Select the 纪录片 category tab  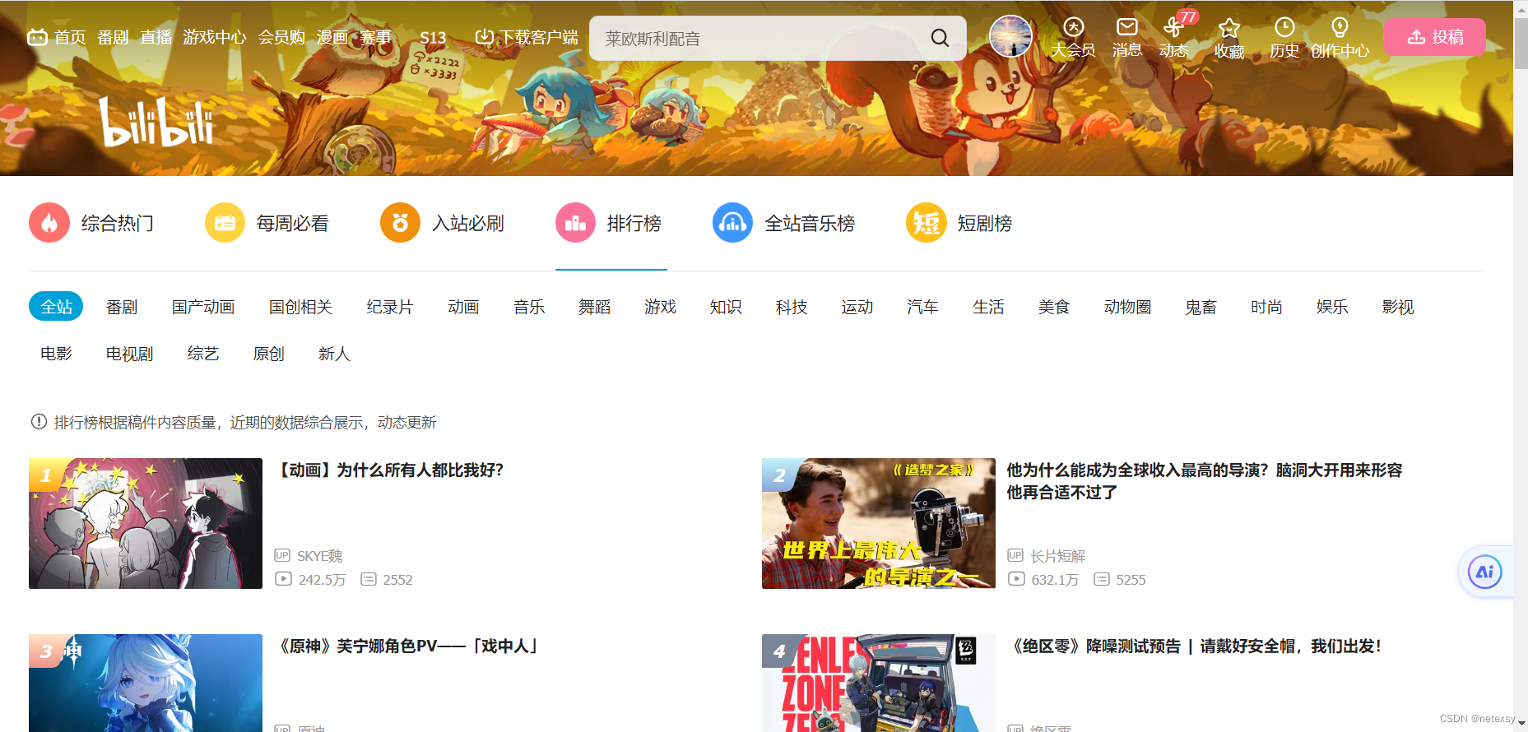[x=390, y=307]
